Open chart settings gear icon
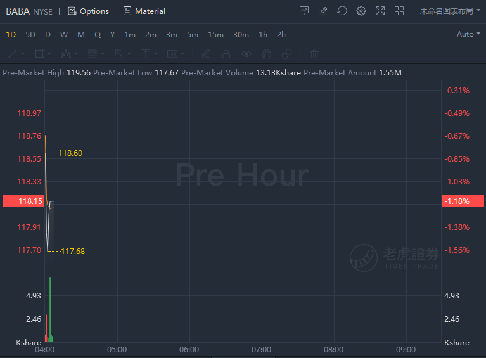The image size is (486, 358). 361,11
